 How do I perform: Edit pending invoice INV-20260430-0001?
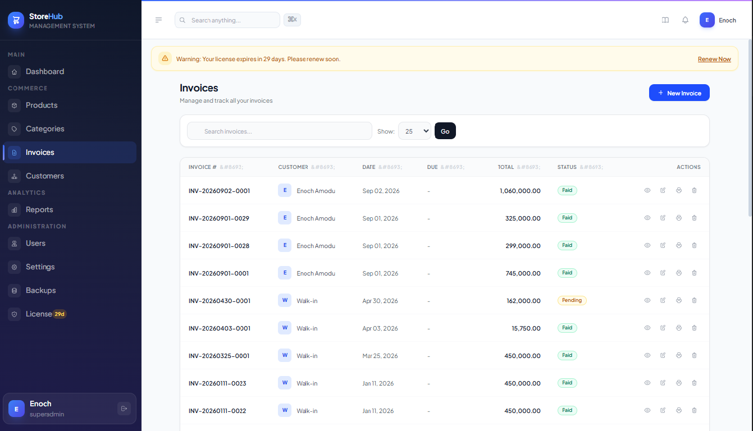point(663,301)
